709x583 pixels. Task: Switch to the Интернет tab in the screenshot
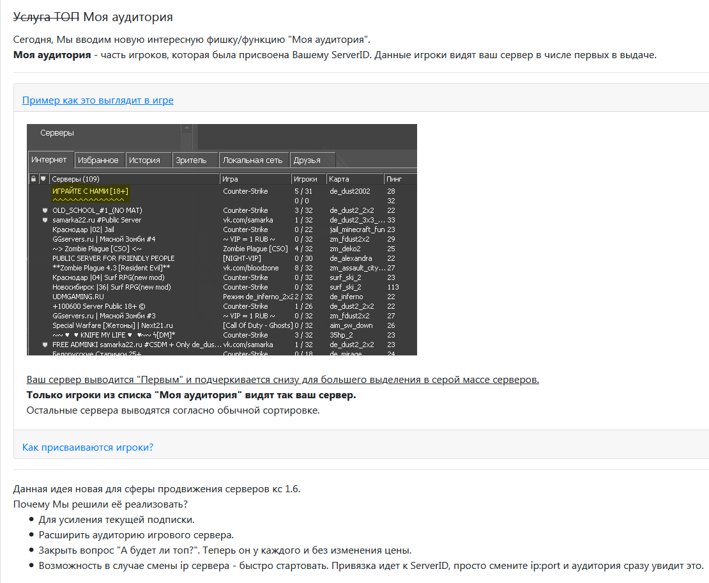pos(50,160)
